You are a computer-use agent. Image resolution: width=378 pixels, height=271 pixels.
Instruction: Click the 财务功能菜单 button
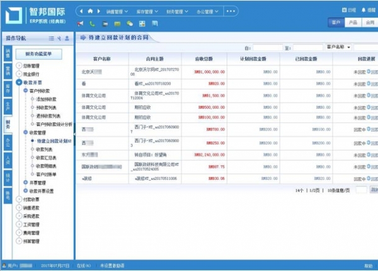38,54
